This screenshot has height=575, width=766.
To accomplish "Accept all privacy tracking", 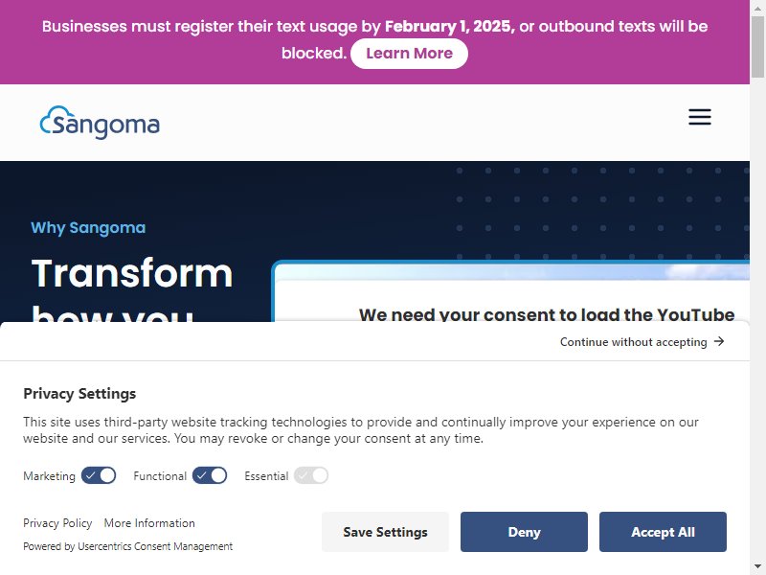I will [x=663, y=532].
